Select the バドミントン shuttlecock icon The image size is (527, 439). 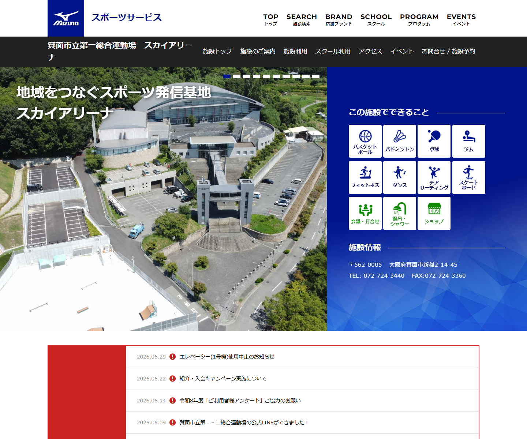click(400, 141)
